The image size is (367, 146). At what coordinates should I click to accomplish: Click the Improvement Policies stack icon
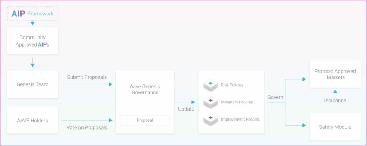(x=210, y=120)
